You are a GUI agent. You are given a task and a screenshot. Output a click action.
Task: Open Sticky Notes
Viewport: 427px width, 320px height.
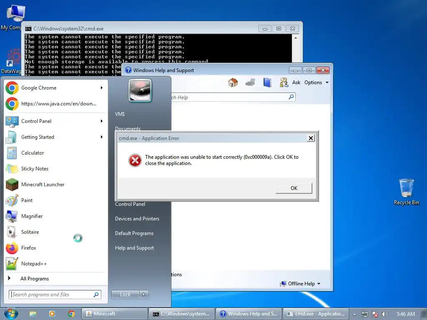[x=56, y=169]
